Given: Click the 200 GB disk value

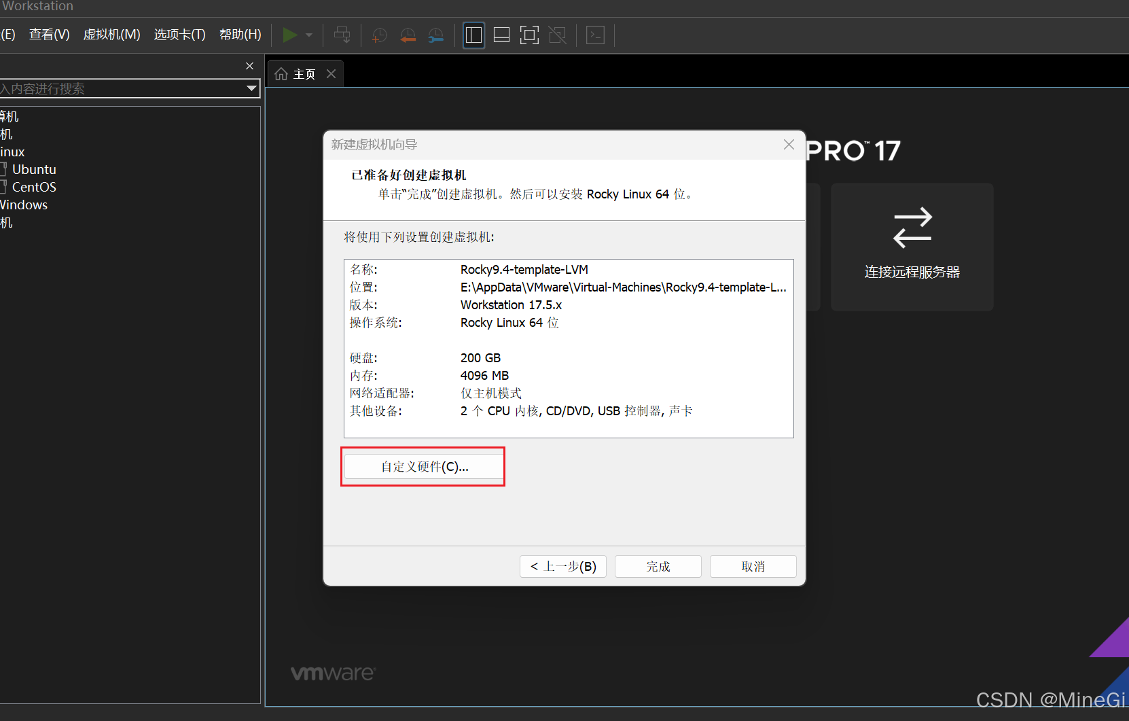Looking at the screenshot, I should point(480,358).
